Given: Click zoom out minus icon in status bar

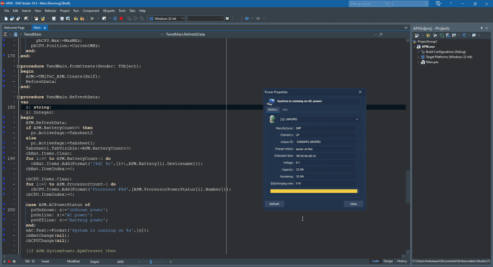Looking at the screenshot, I should coord(139,262).
